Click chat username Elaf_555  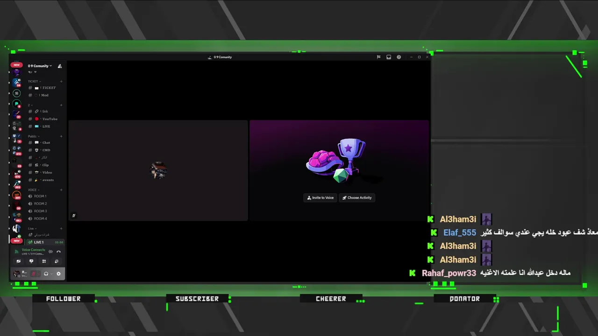(460, 232)
